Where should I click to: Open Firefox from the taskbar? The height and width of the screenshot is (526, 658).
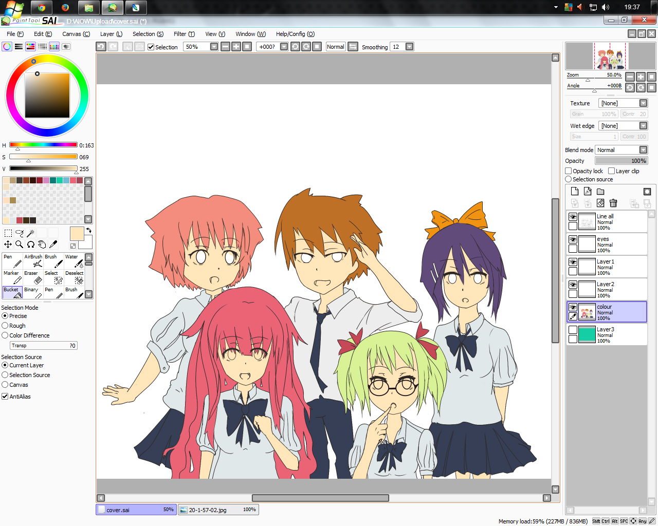[x=65, y=7]
